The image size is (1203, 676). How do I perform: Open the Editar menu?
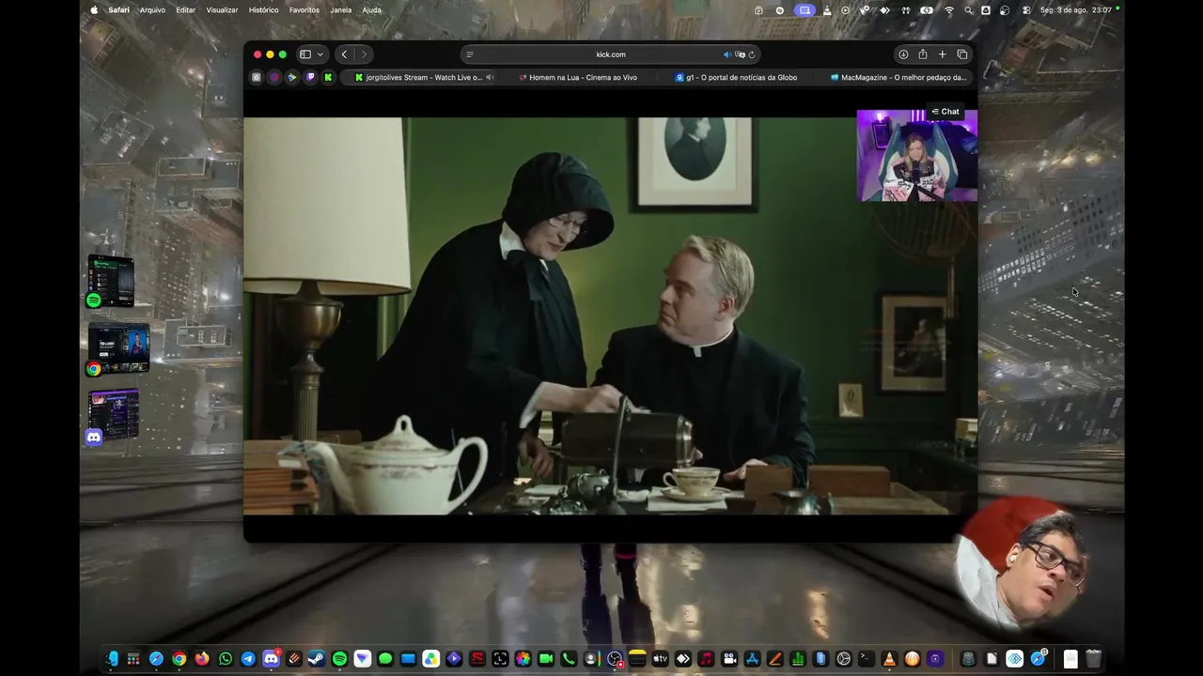186,10
